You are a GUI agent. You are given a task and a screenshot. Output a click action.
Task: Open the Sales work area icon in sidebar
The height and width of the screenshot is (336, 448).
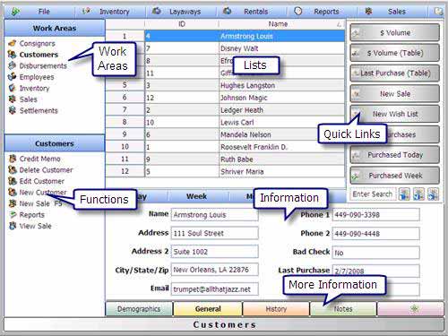tap(13, 99)
